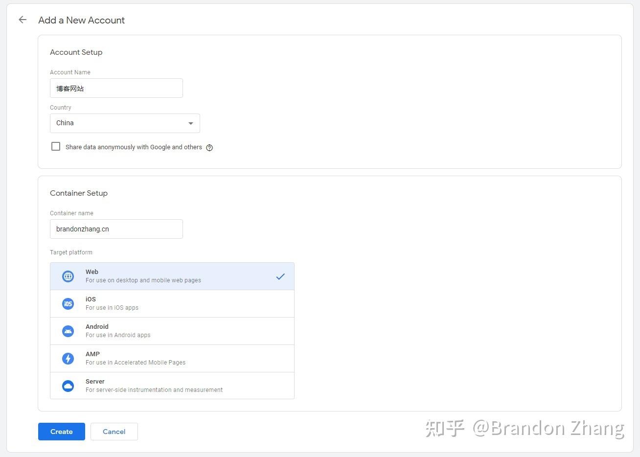The width and height of the screenshot is (640, 457).
Task: Click the Create button
Action: (62, 432)
